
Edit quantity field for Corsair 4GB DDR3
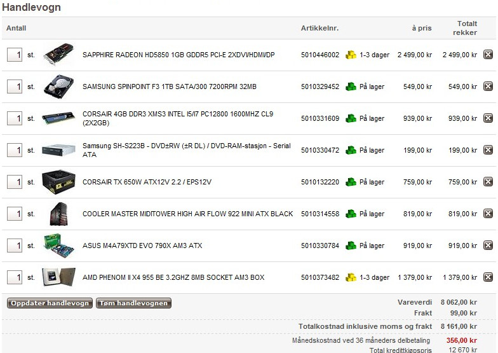tap(15, 118)
